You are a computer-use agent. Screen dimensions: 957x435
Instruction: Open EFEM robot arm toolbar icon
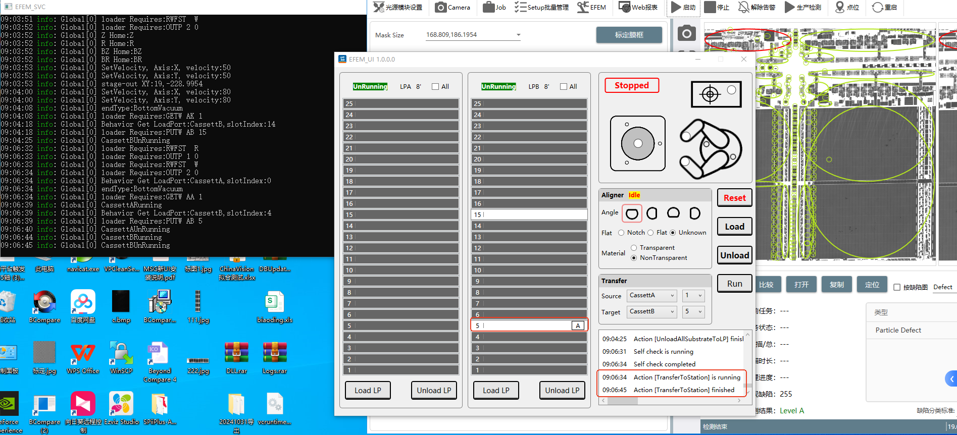[x=583, y=7]
